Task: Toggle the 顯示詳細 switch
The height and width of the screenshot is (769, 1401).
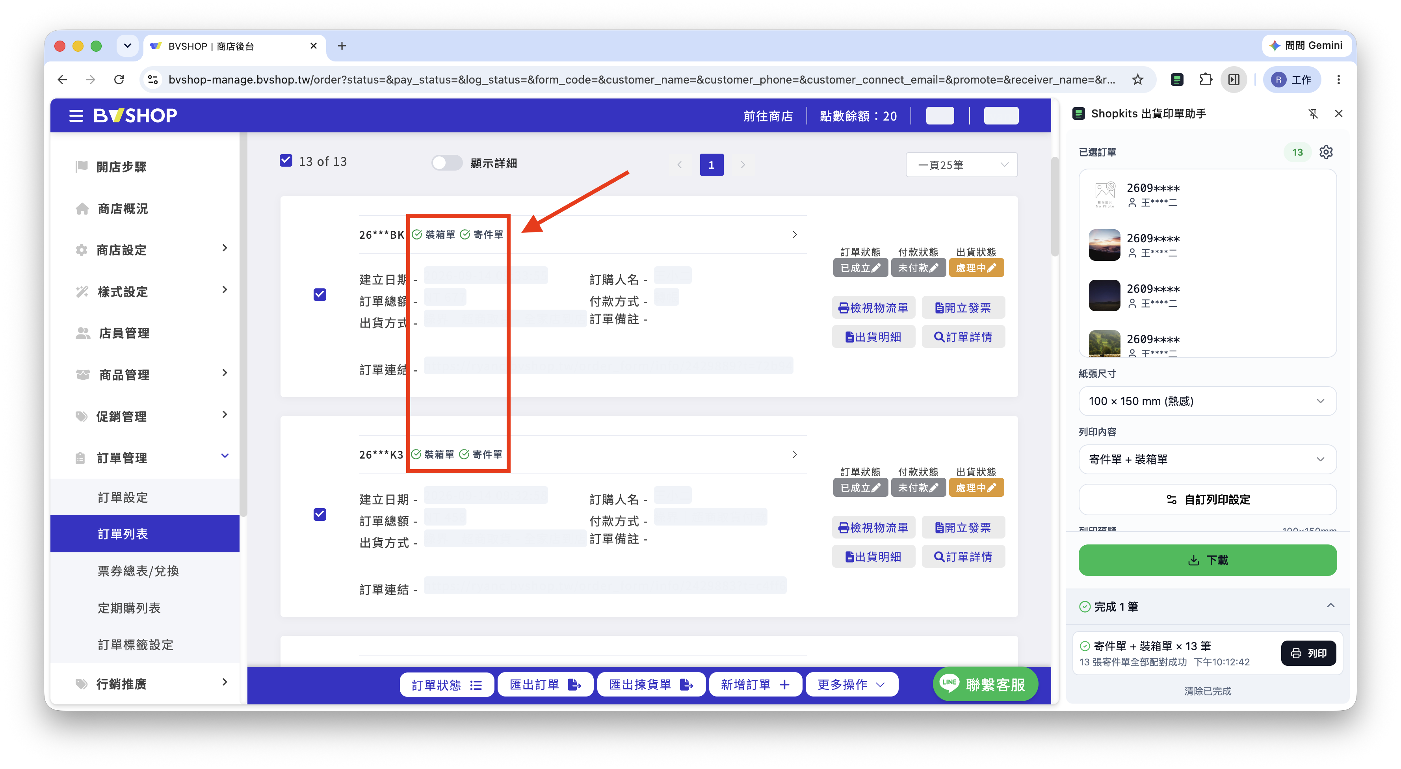Action: [446, 163]
